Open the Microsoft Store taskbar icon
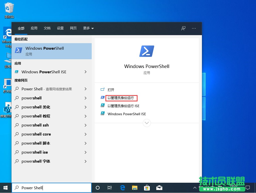 tap(147, 188)
